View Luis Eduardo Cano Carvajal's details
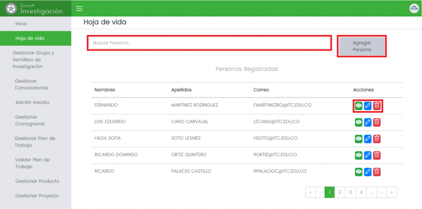The width and height of the screenshot is (422, 209). (x=359, y=122)
